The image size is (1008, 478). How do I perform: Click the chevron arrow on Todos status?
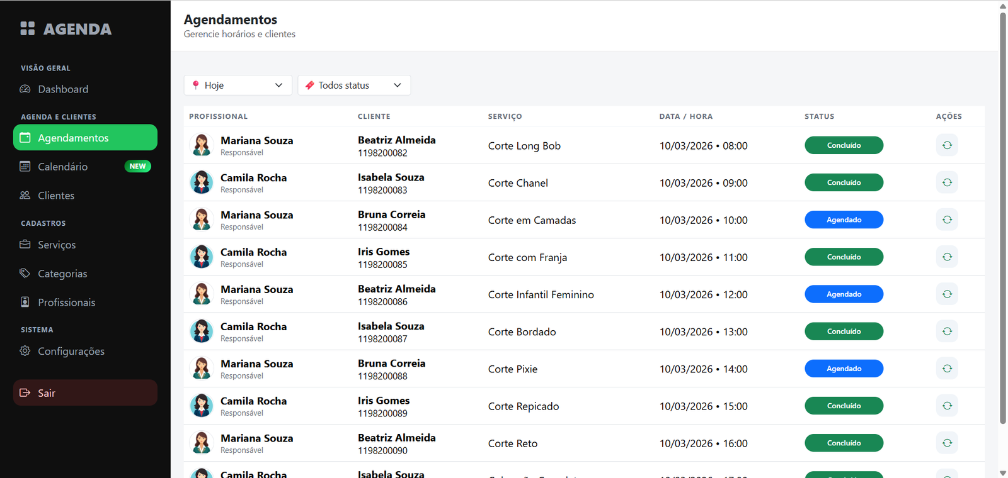point(398,86)
